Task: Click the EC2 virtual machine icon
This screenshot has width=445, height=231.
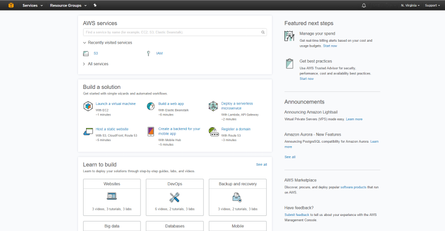Action: pyautogui.click(x=88, y=106)
